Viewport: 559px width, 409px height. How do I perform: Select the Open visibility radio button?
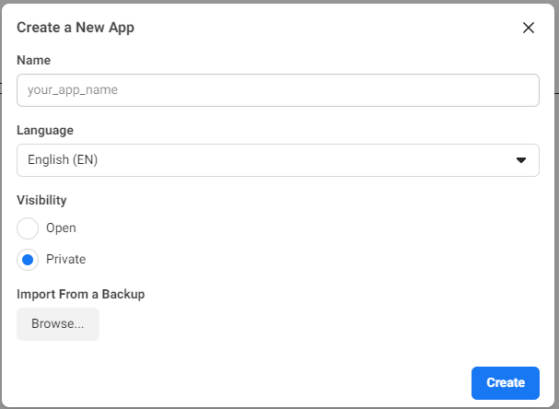(28, 228)
